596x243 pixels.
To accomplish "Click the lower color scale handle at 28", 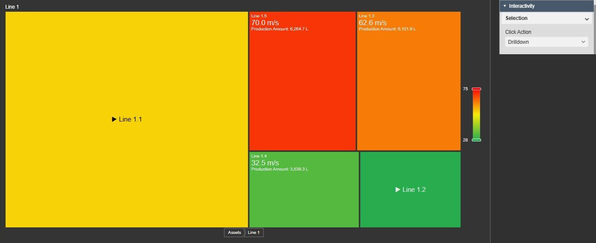I will (477, 140).
